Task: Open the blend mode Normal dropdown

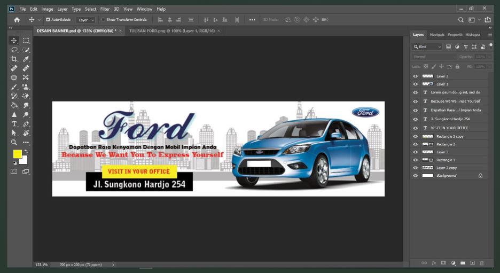Action: click(434, 57)
